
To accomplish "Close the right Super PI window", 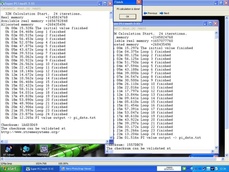I will (216, 24).
